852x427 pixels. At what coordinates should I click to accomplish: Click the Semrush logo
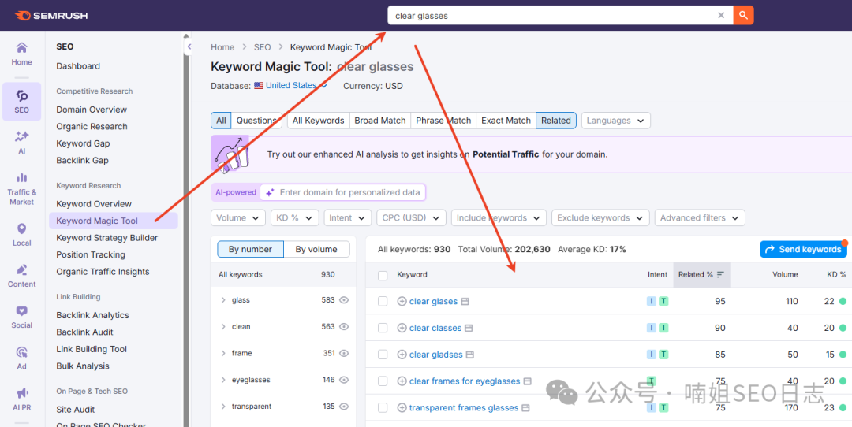(x=51, y=16)
